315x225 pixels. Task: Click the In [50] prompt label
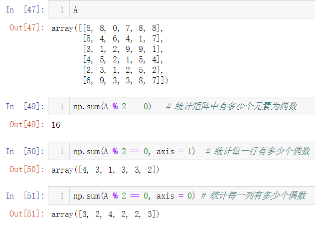tap(25, 151)
